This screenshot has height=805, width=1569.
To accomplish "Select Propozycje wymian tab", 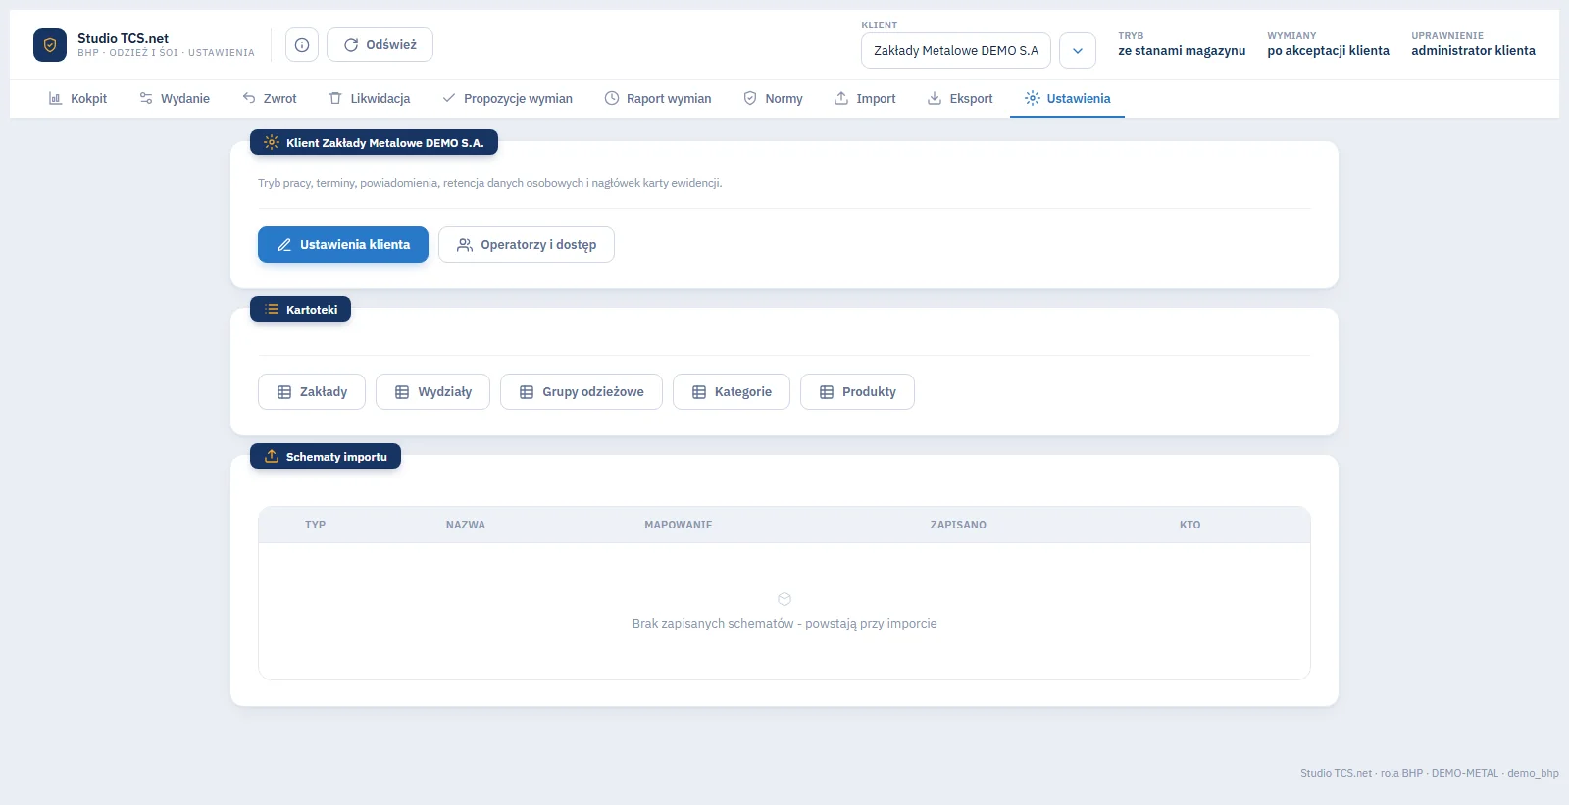I will pyautogui.click(x=507, y=99).
